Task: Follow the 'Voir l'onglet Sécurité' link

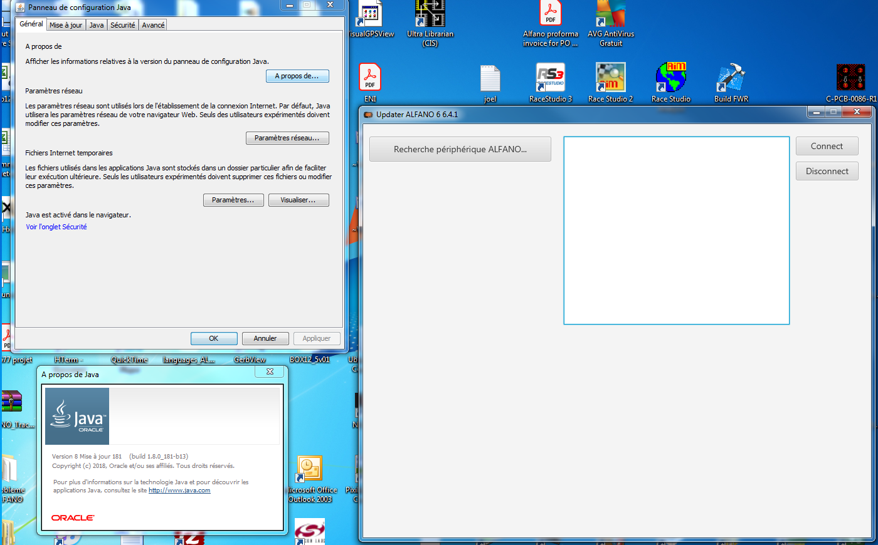Action: tap(56, 227)
